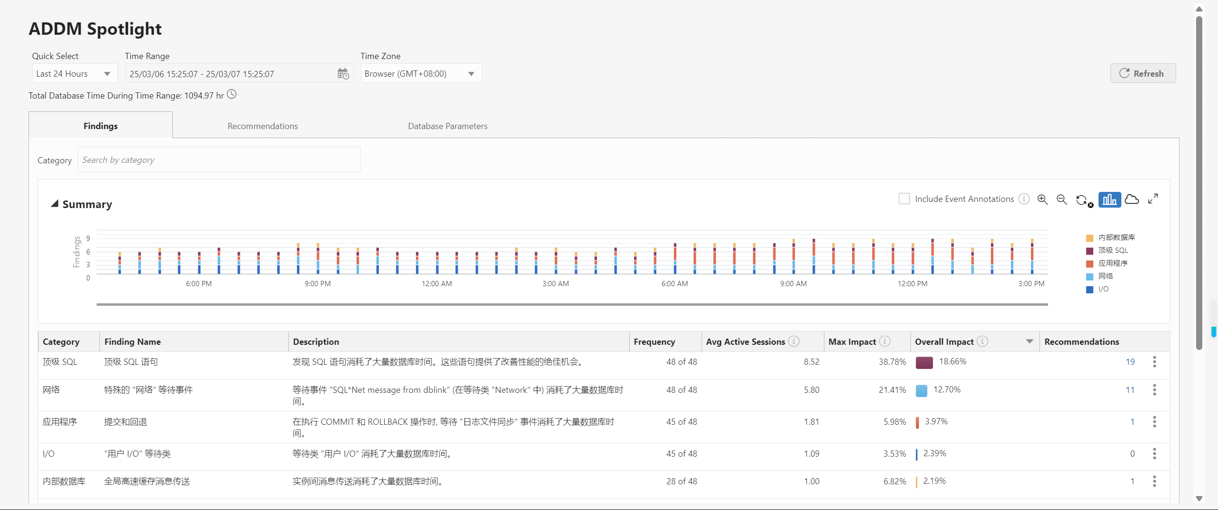Click the Frequency column header

[665, 341]
